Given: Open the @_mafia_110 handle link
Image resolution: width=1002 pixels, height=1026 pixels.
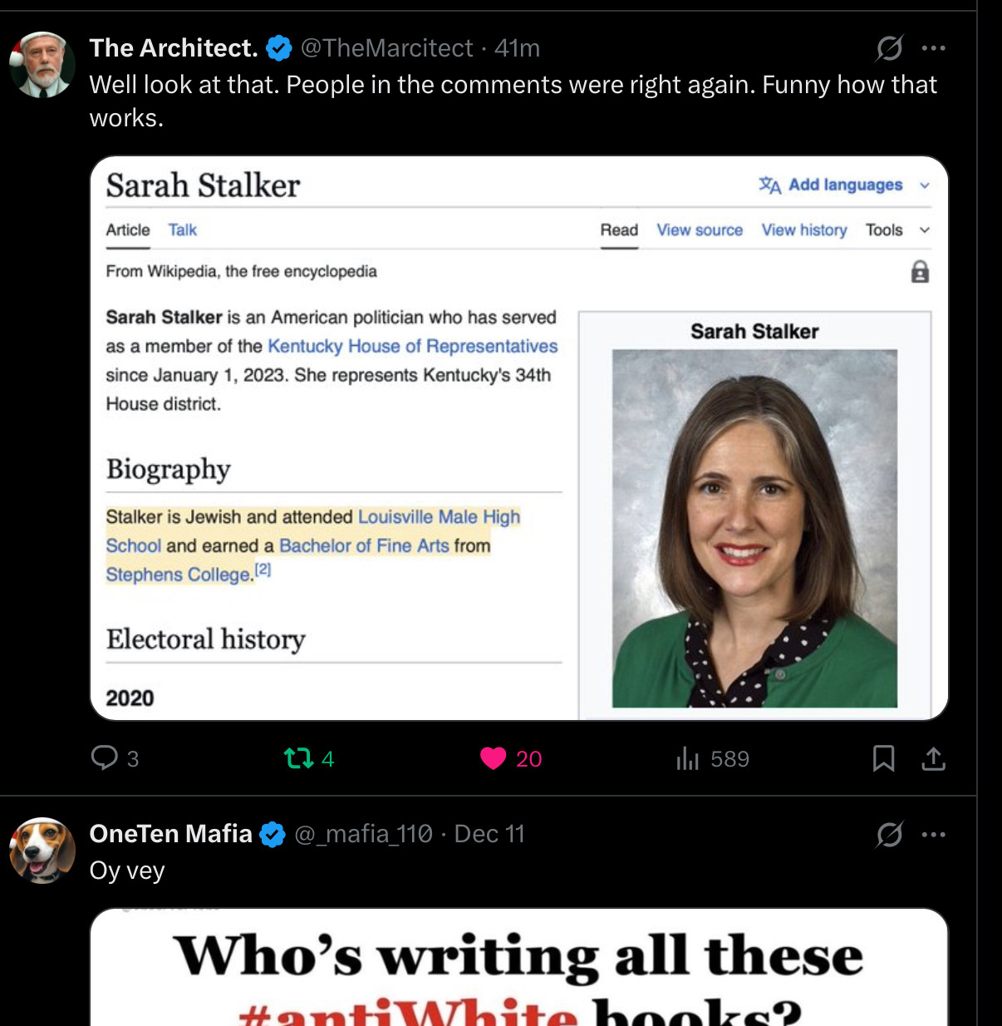Looking at the screenshot, I should click(363, 834).
